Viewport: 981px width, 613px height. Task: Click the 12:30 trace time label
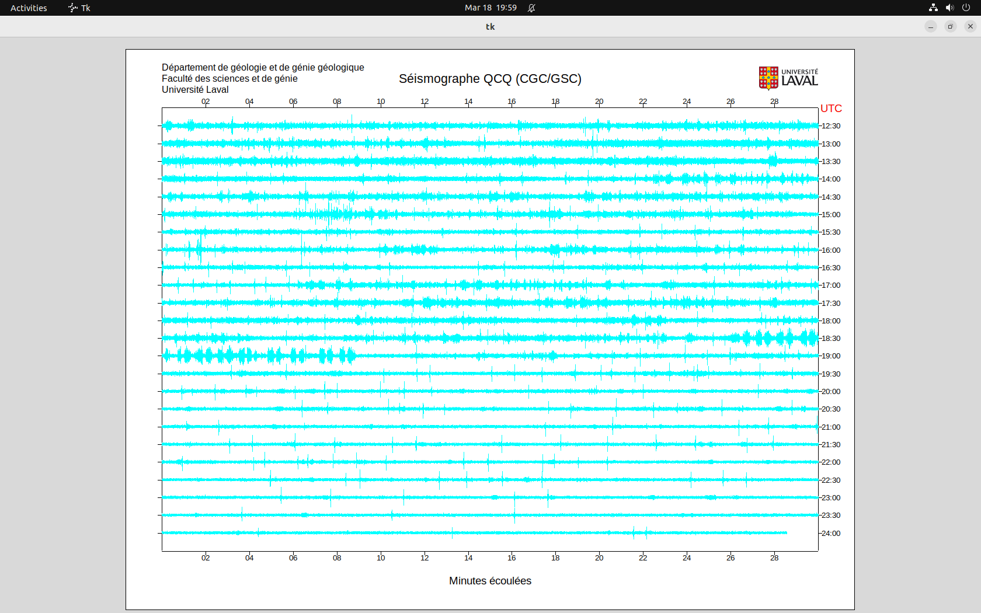pyautogui.click(x=831, y=126)
